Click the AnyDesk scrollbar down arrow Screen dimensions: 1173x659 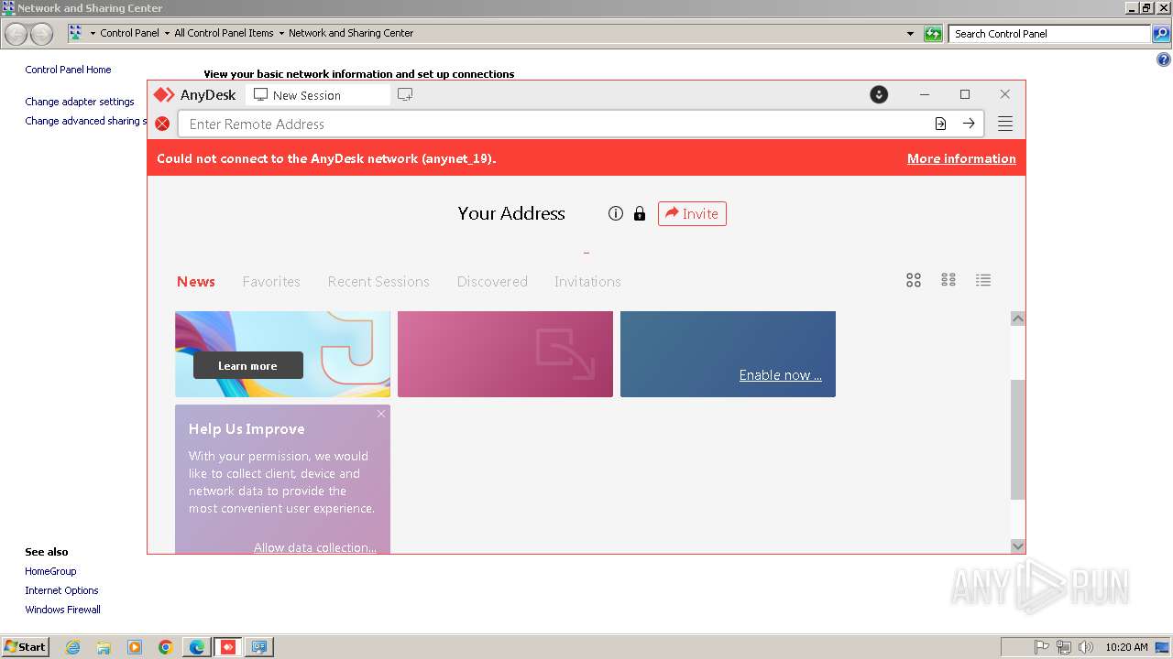tap(1017, 546)
